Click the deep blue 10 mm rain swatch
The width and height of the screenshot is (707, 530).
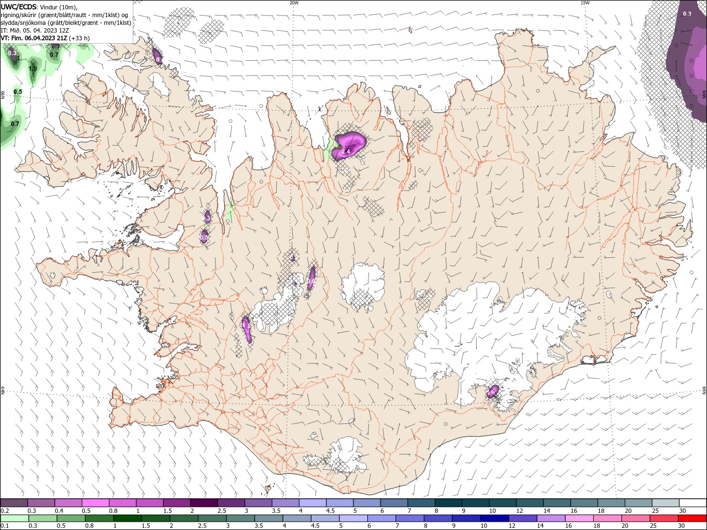point(494,518)
